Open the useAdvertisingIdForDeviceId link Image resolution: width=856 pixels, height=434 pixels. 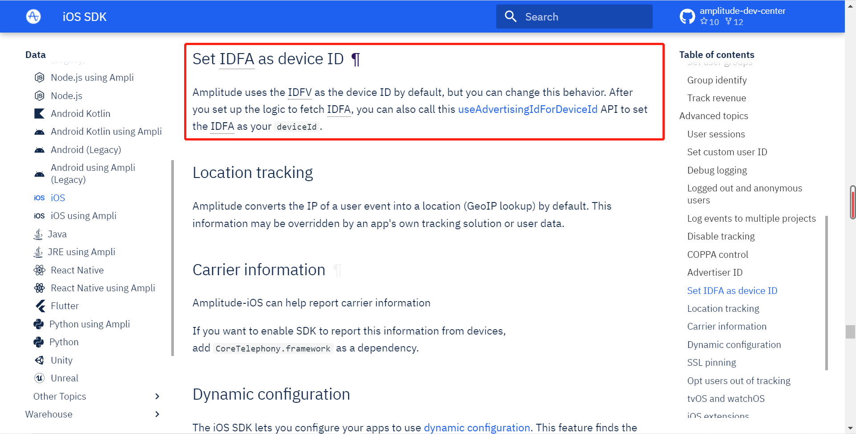pyautogui.click(x=528, y=109)
